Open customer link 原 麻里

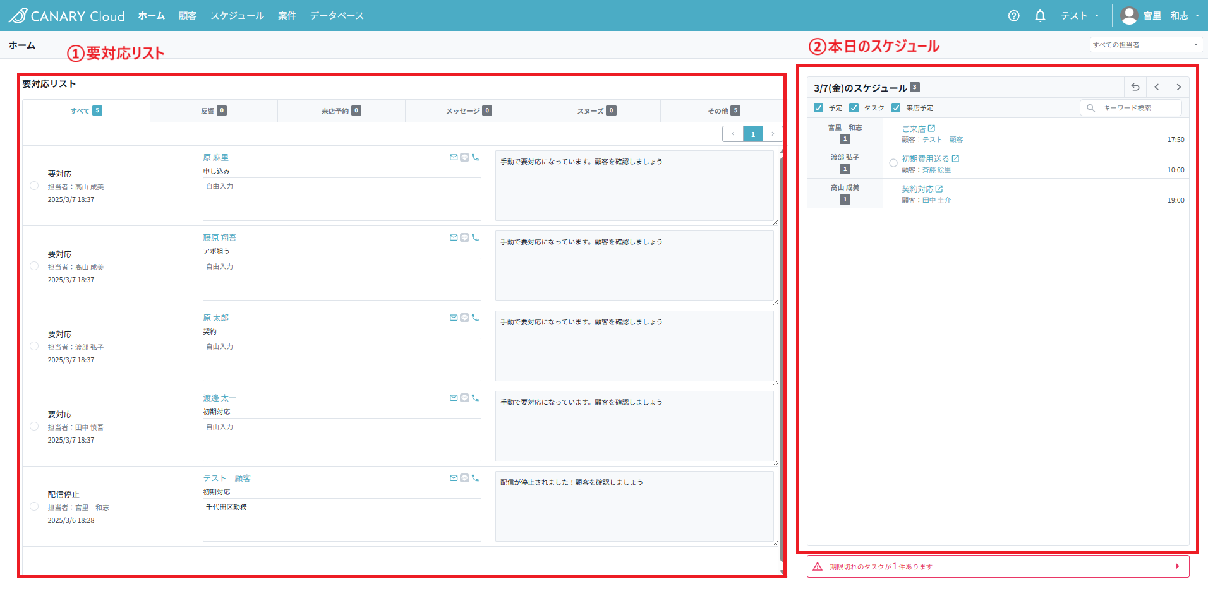[215, 157]
